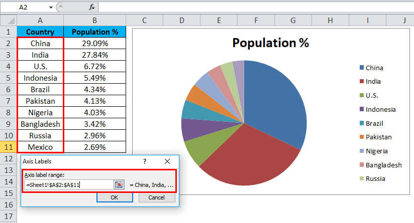Screen dimensions: 414x223
Task: Click the 4.03% cell
Action: click(x=95, y=112)
